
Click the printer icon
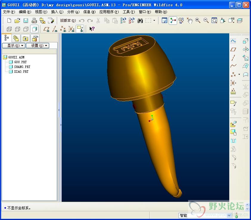coord(34,21)
